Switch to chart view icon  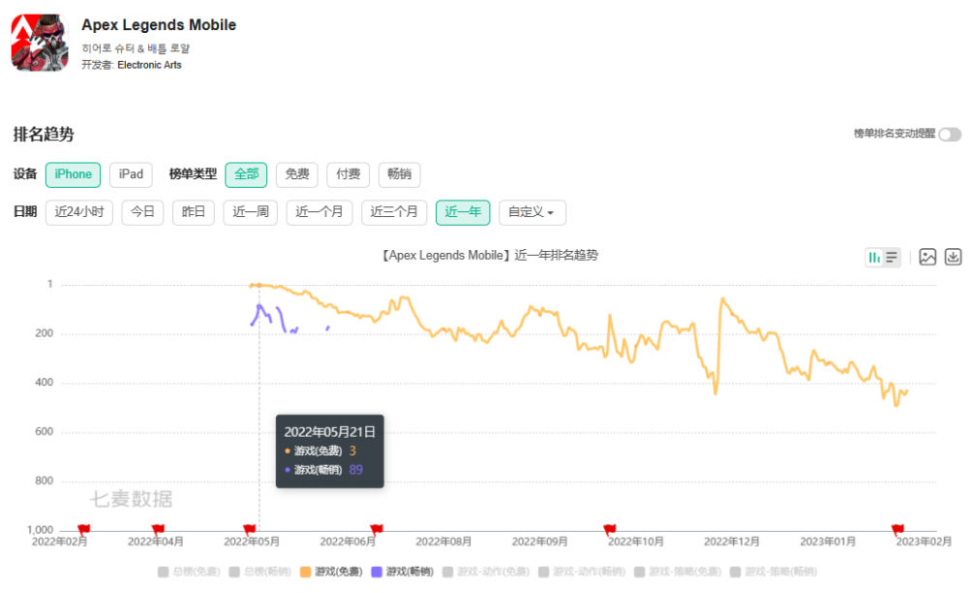874,257
